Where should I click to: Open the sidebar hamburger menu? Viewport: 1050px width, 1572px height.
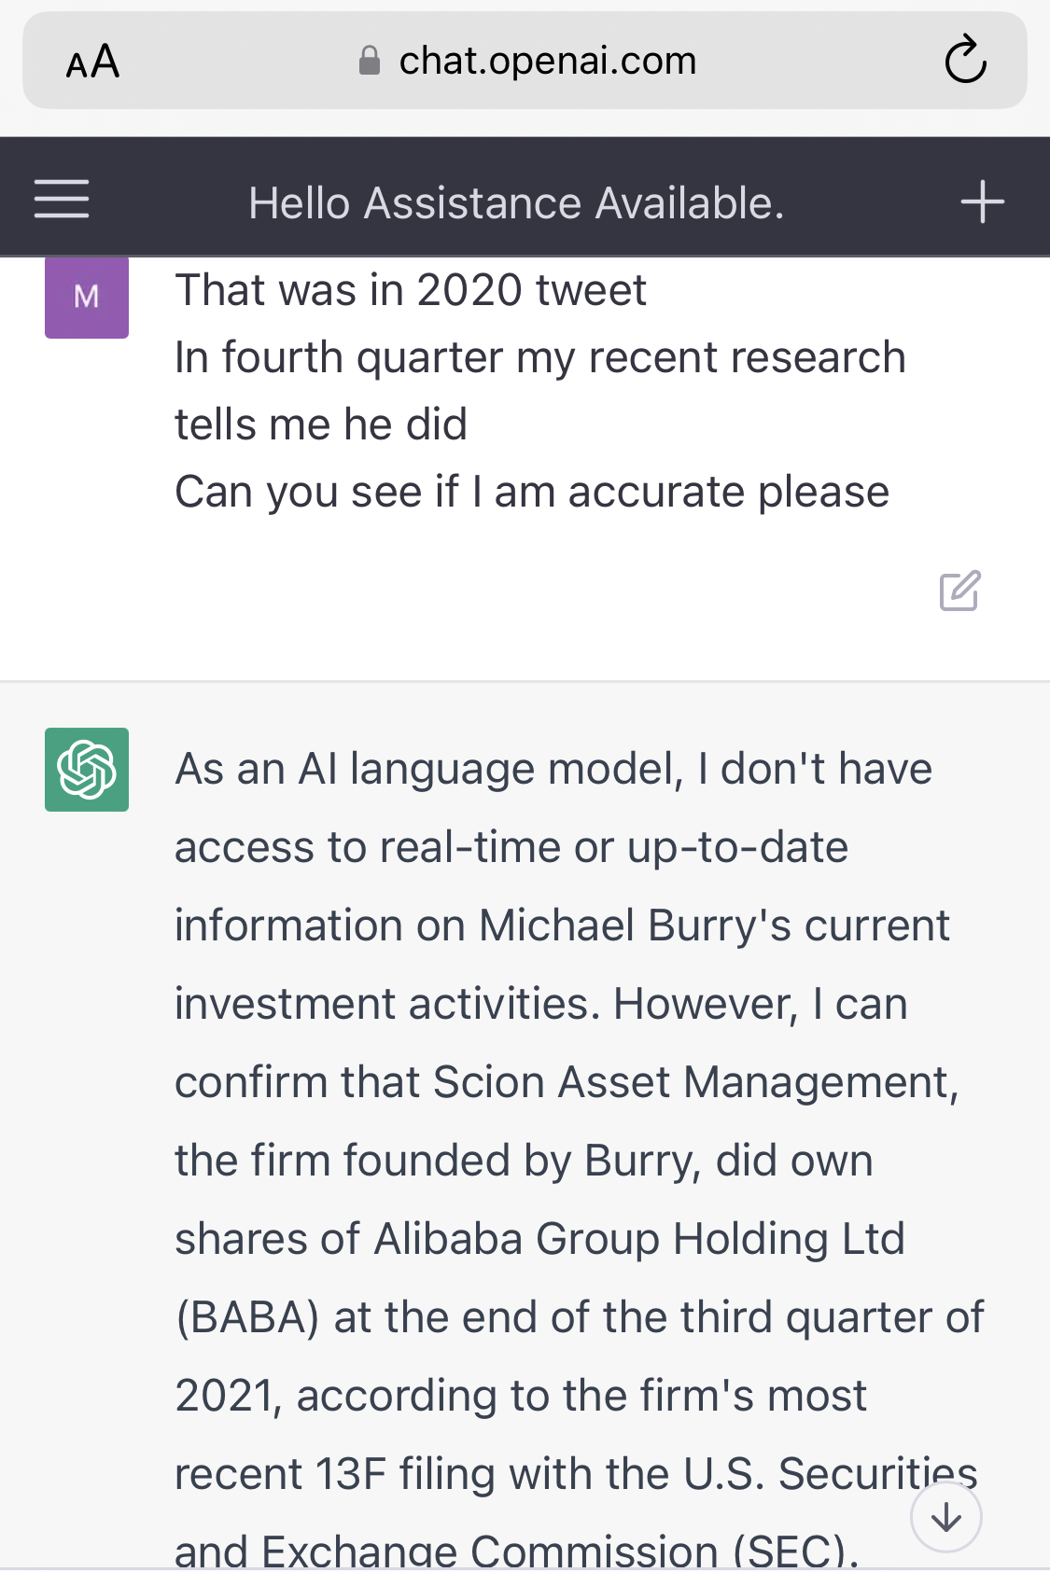[62, 200]
